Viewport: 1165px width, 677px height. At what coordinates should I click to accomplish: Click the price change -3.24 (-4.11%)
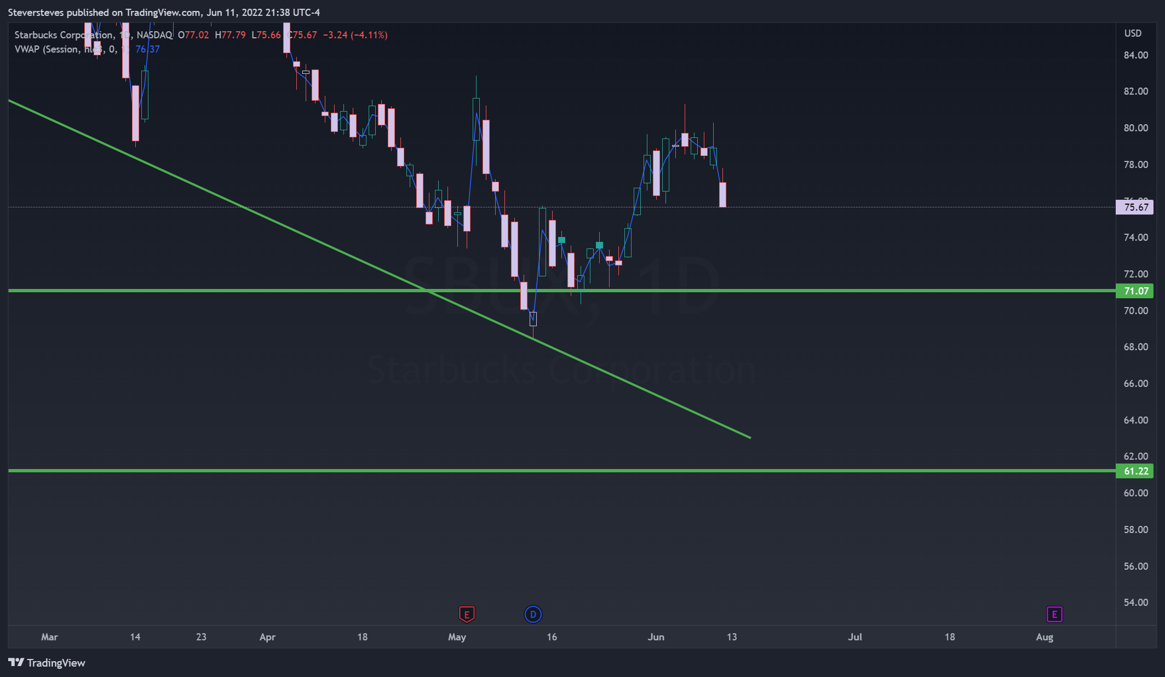pyautogui.click(x=355, y=35)
